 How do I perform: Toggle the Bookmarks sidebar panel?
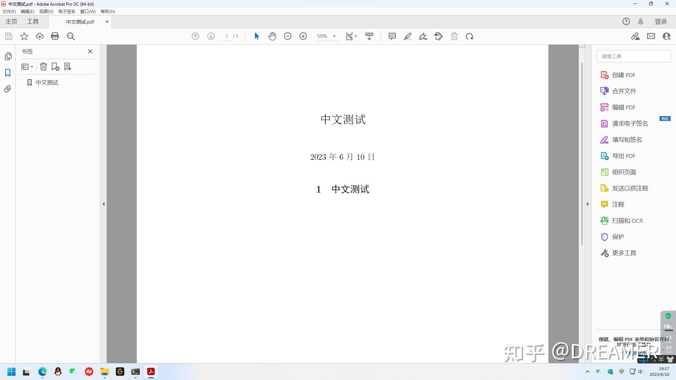point(8,73)
